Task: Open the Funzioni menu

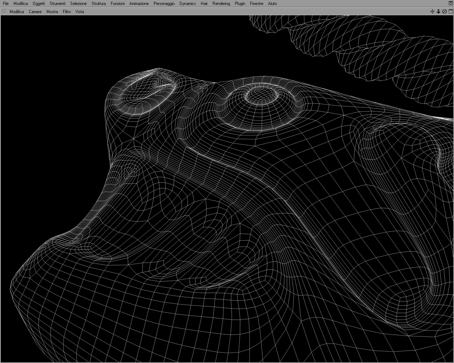Action: pyautogui.click(x=117, y=4)
